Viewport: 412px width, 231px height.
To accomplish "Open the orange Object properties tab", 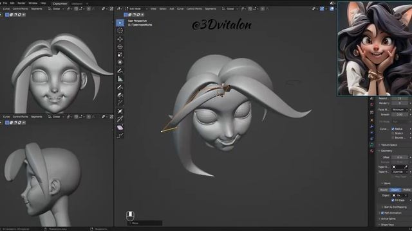I will (x=372, y=120).
